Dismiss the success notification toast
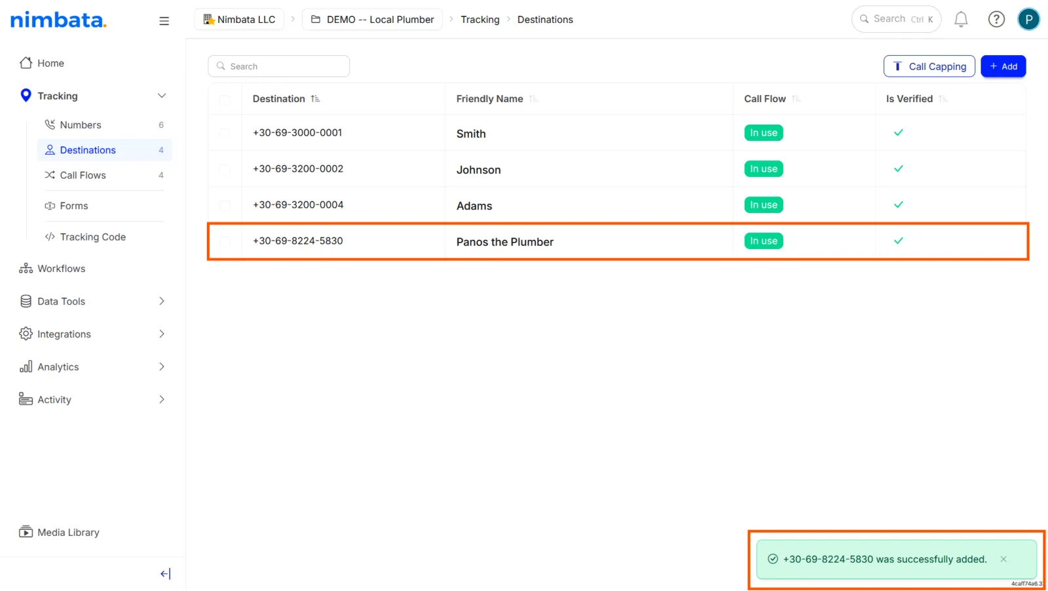The width and height of the screenshot is (1048, 591). pos(1003,559)
